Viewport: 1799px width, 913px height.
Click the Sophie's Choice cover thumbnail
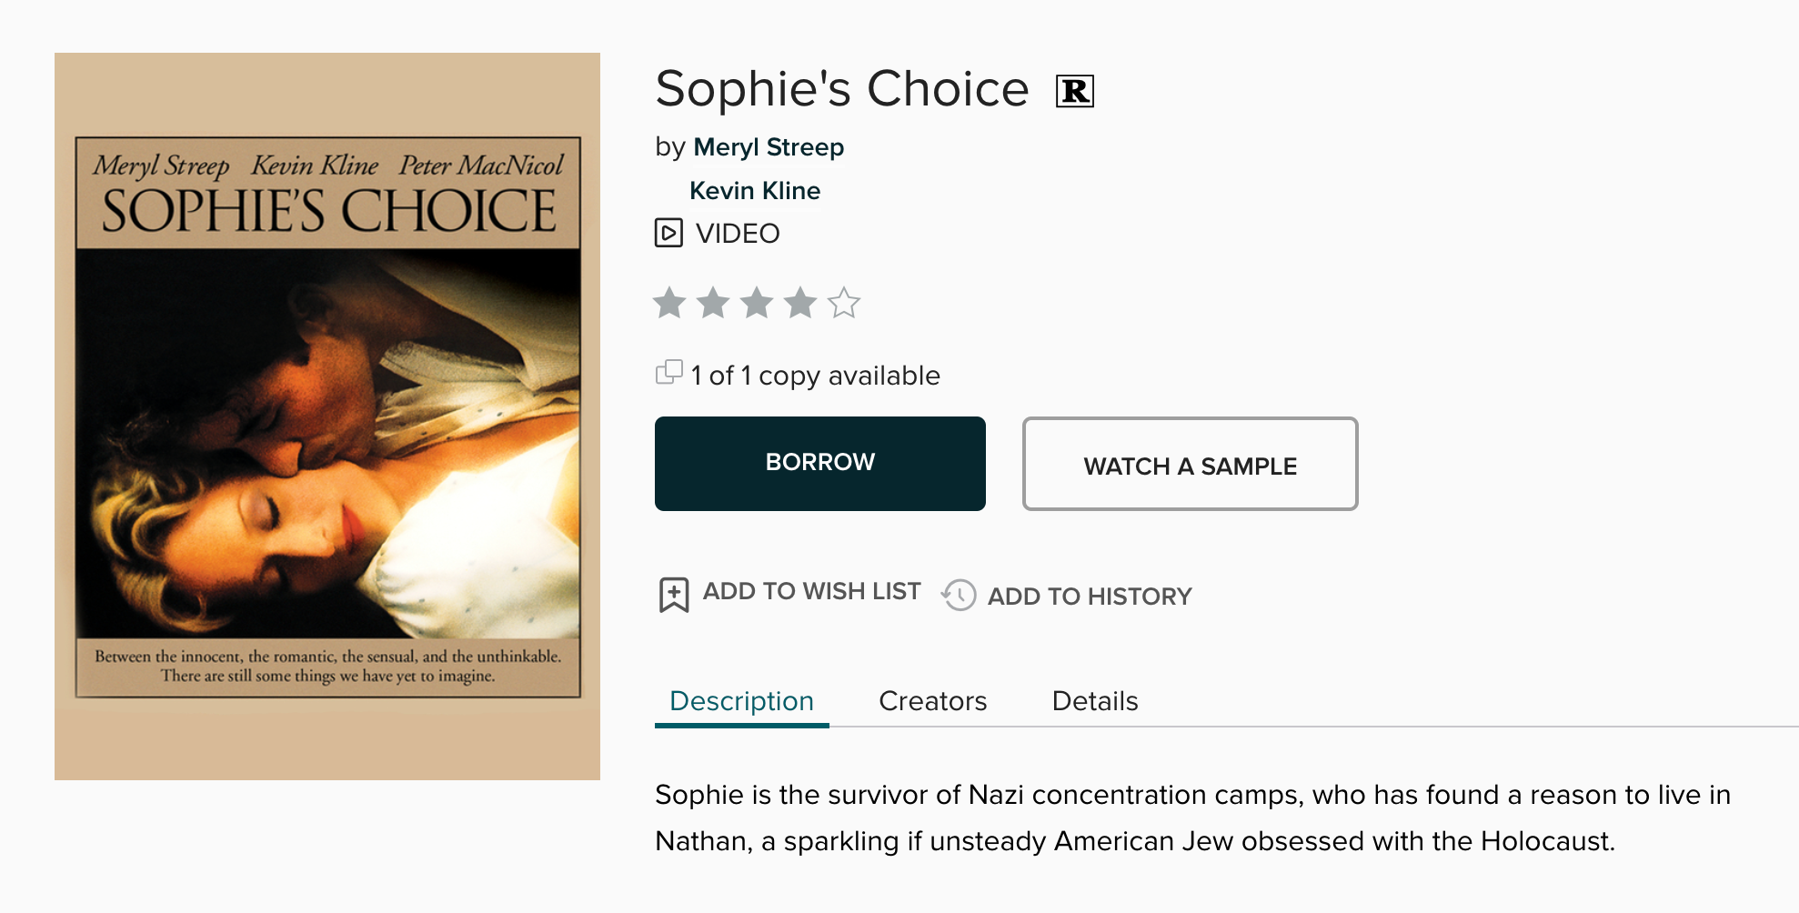click(x=327, y=416)
